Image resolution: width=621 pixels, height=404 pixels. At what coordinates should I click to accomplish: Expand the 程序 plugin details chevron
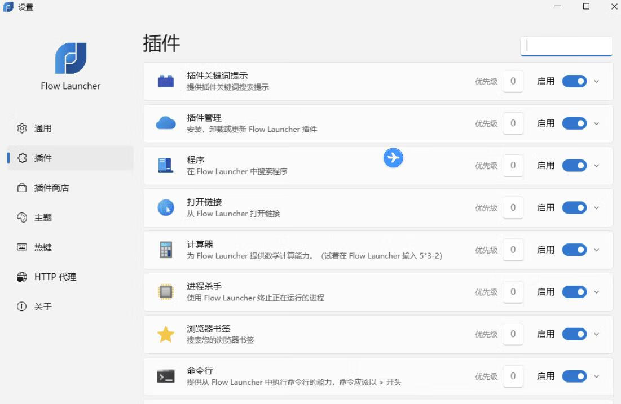tap(596, 166)
